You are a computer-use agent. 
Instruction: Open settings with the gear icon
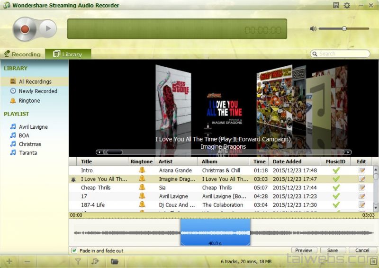click(x=347, y=5)
